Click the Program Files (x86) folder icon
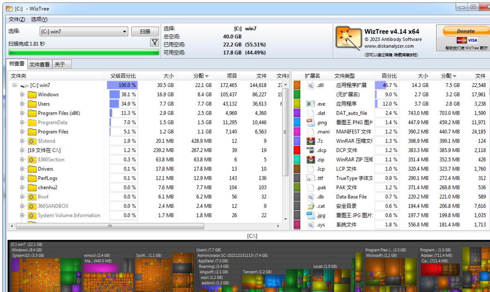Image resolution: width=490 pixels, height=292 pixels. (32, 113)
